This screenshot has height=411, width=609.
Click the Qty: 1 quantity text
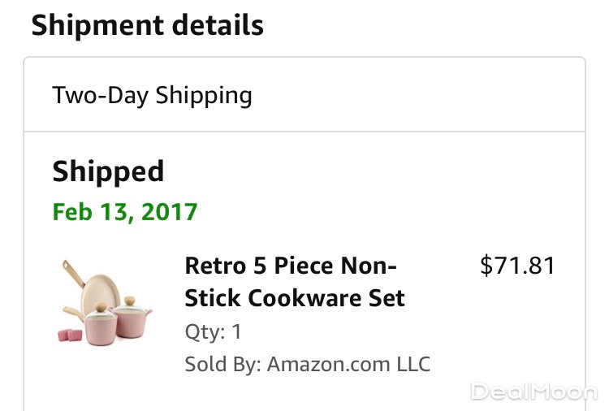(x=213, y=332)
